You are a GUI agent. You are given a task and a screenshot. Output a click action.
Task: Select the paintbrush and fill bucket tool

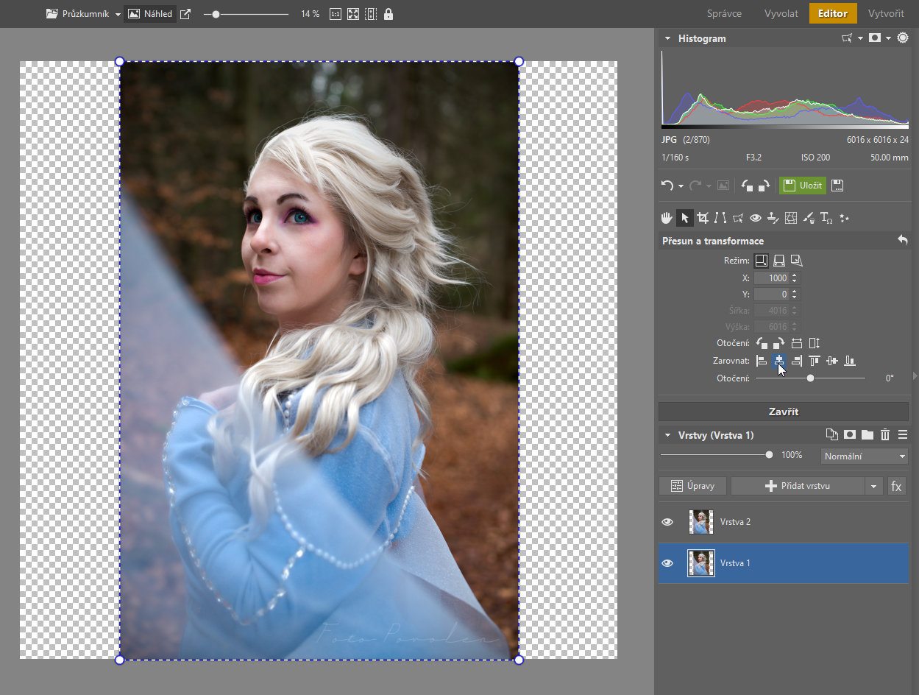click(x=809, y=218)
